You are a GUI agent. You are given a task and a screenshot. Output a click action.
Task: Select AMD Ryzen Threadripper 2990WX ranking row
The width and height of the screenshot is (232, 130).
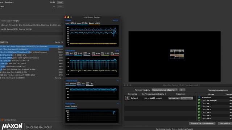point(32,47)
